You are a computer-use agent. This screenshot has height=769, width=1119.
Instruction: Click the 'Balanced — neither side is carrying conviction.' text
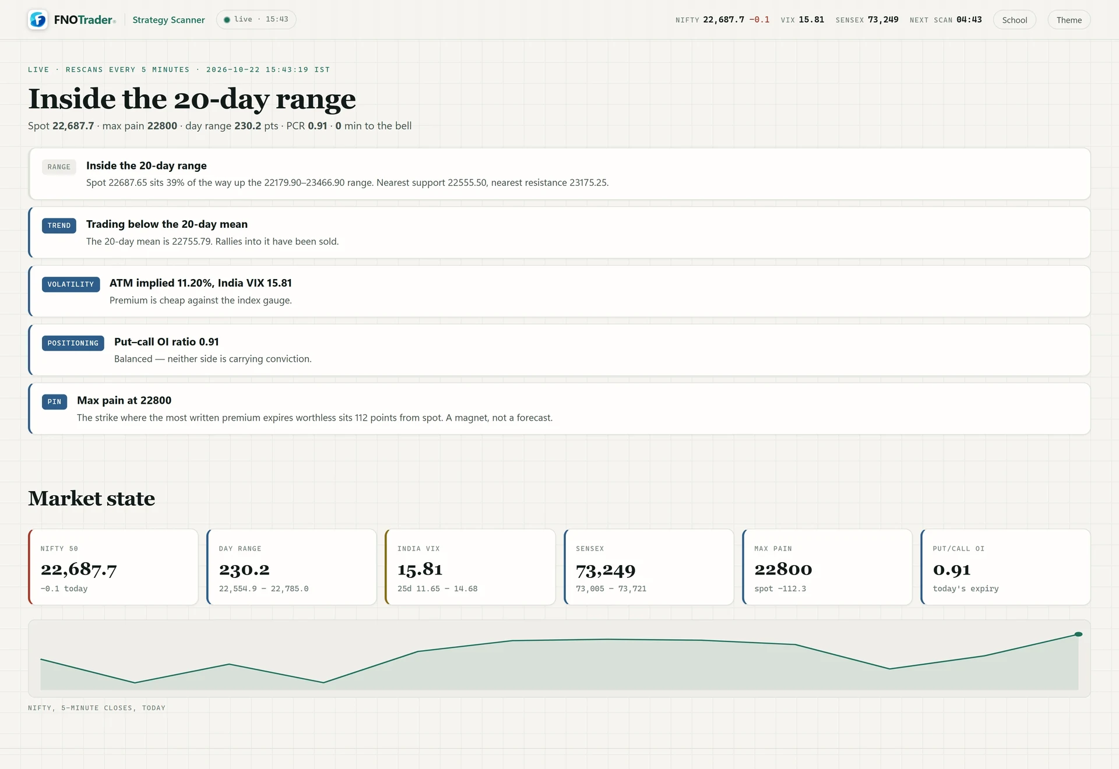pos(213,359)
